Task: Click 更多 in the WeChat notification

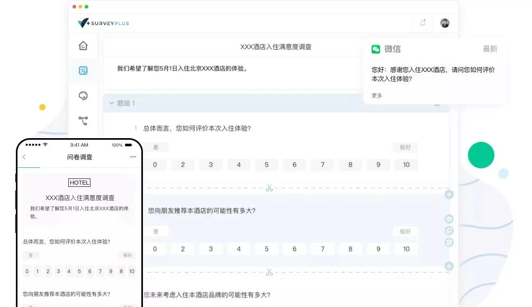Action: pyautogui.click(x=376, y=96)
